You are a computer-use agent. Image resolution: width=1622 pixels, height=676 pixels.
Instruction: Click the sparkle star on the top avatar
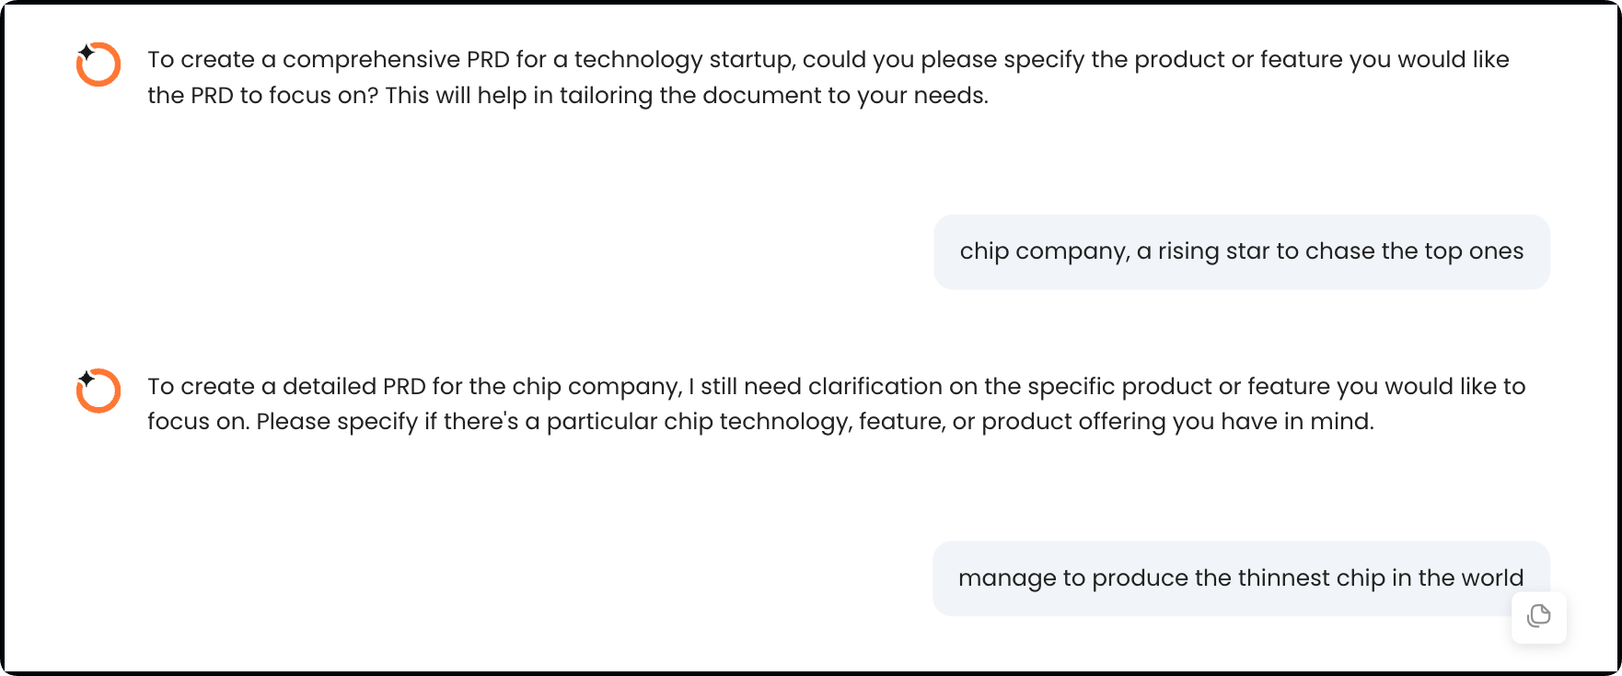[x=86, y=52]
